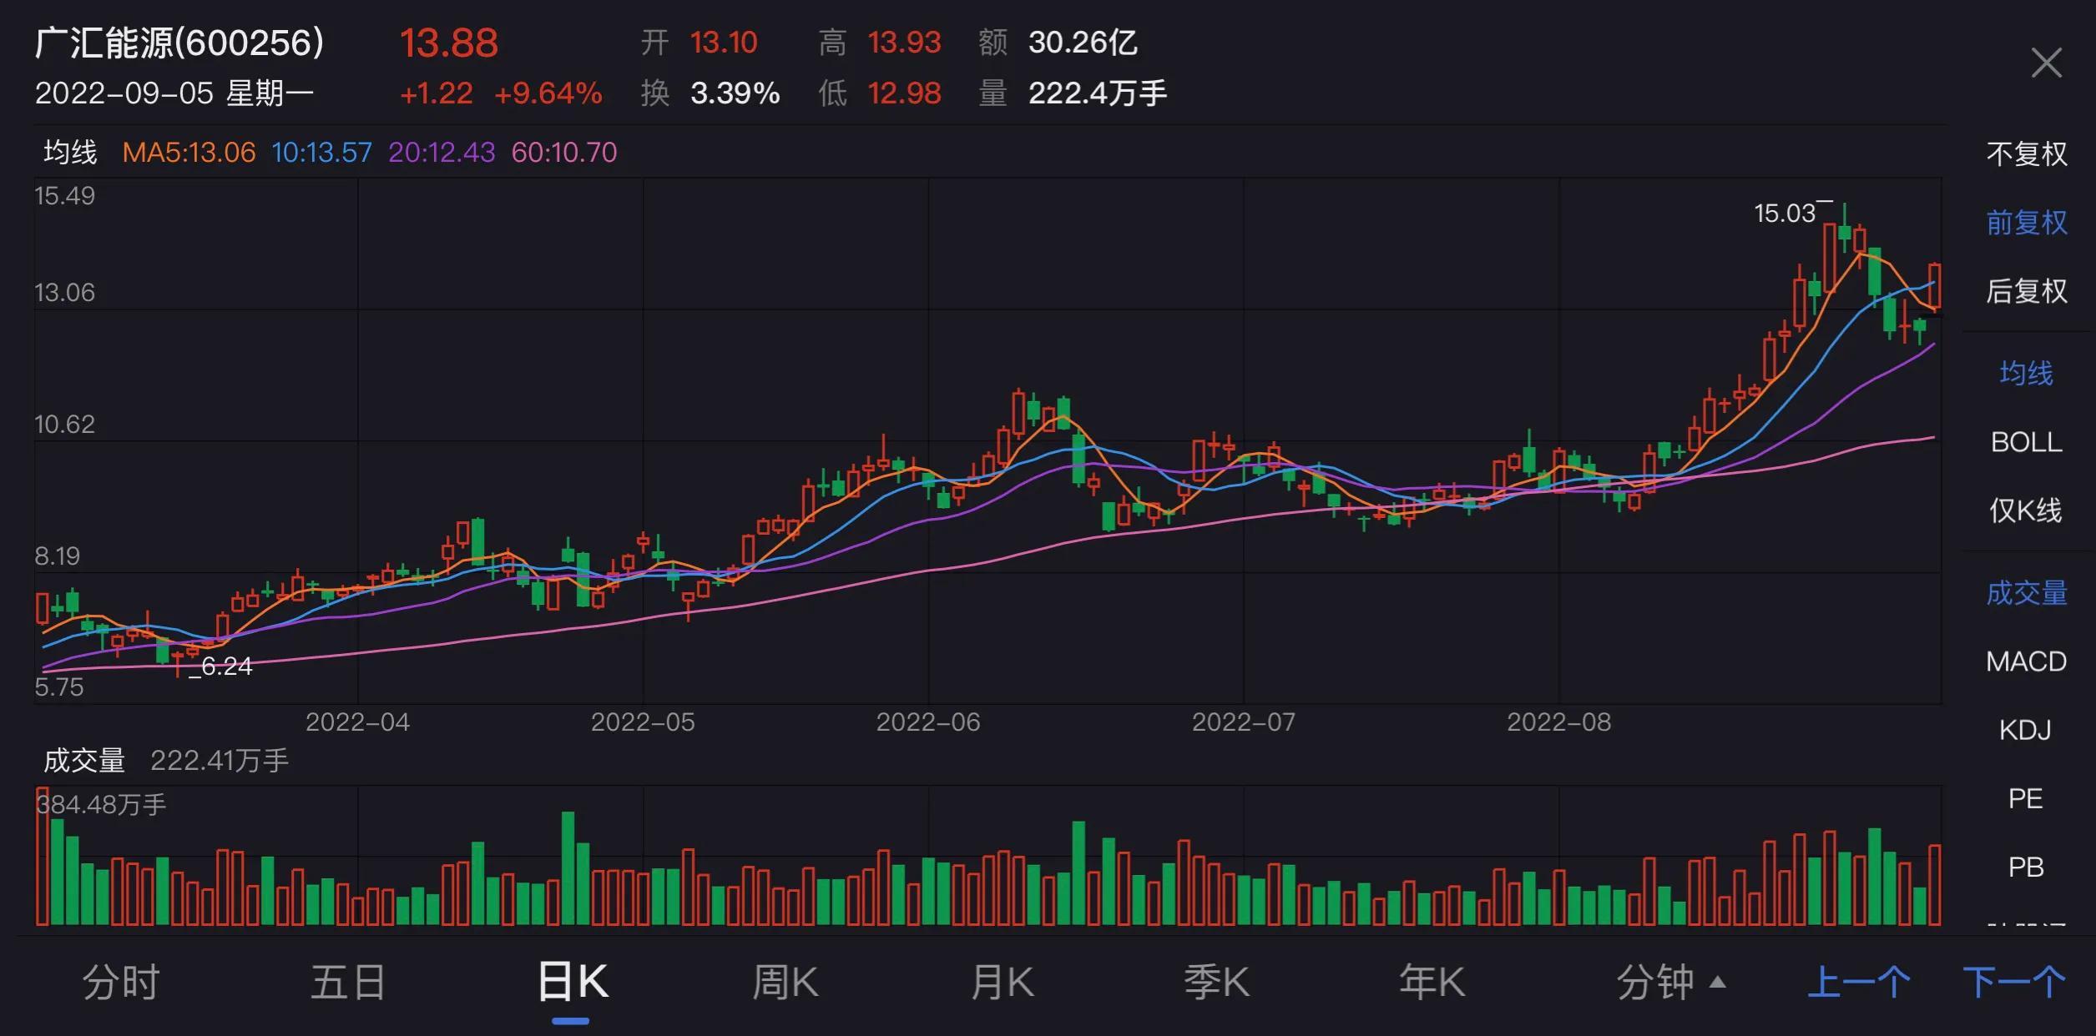Click the 高 13.93 high price value
Image resolution: width=2096 pixels, height=1036 pixels.
tap(880, 42)
